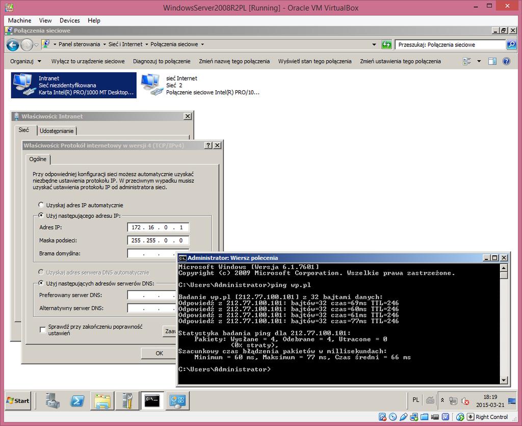Click the greyed Forward arrow button

coord(27,45)
